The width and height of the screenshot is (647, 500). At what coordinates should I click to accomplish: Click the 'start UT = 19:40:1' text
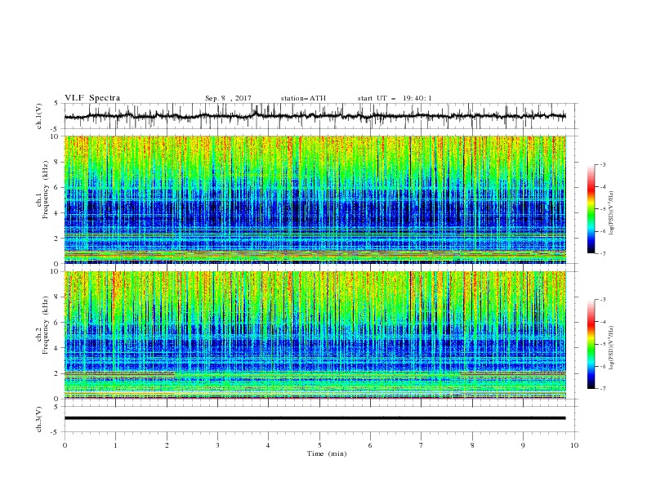click(x=395, y=98)
